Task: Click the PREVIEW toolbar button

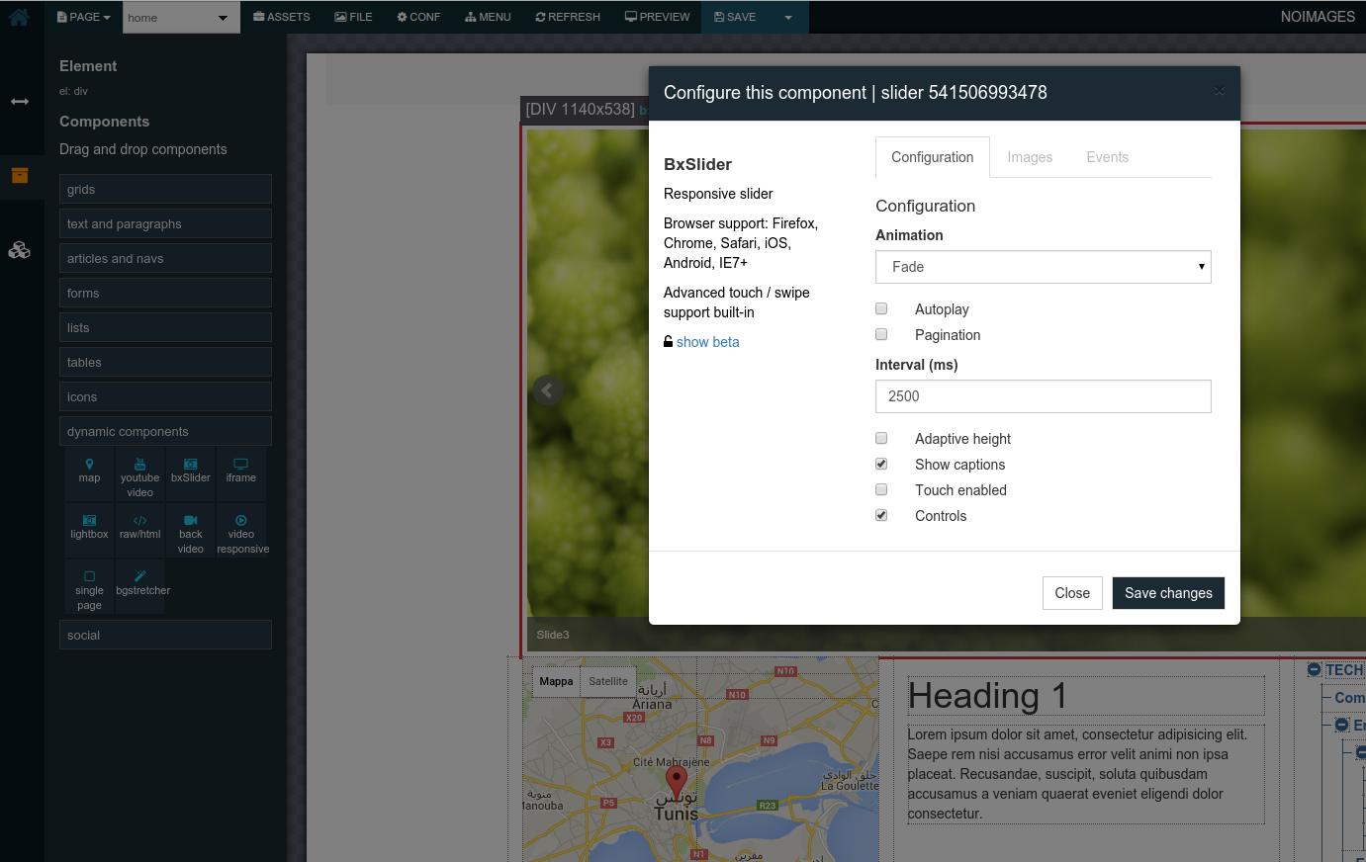Action: coord(657,17)
